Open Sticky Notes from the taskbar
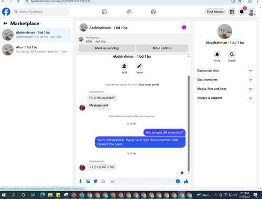The height and width of the screenshot is (199, 262). (x=58, y=195)
